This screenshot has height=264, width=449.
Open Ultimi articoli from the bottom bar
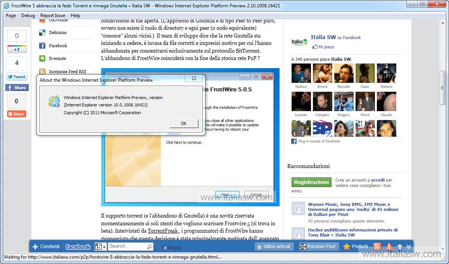274,247
